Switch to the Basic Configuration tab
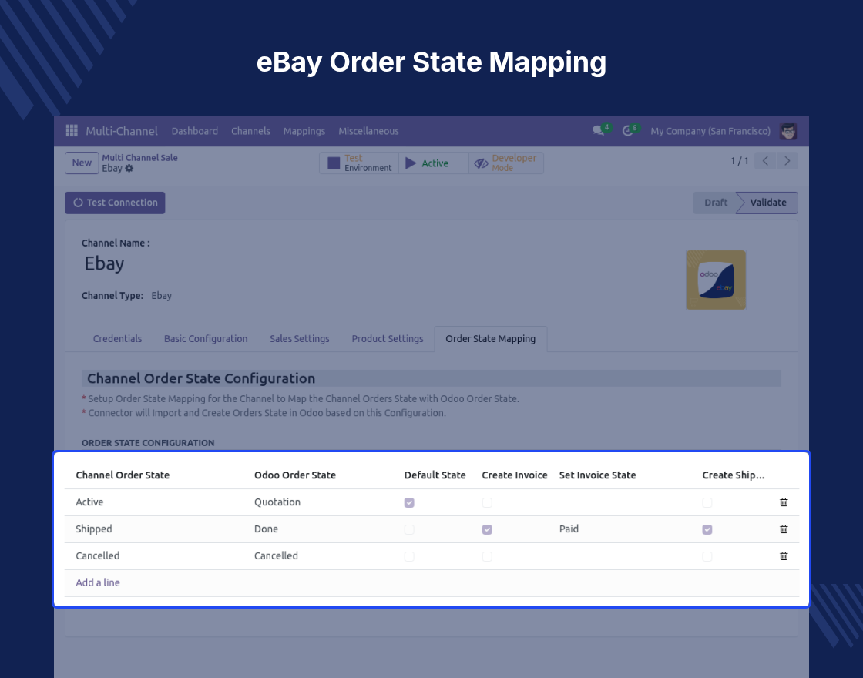The height and width of the screenshot is (678, 863). (x=206, y=338)
